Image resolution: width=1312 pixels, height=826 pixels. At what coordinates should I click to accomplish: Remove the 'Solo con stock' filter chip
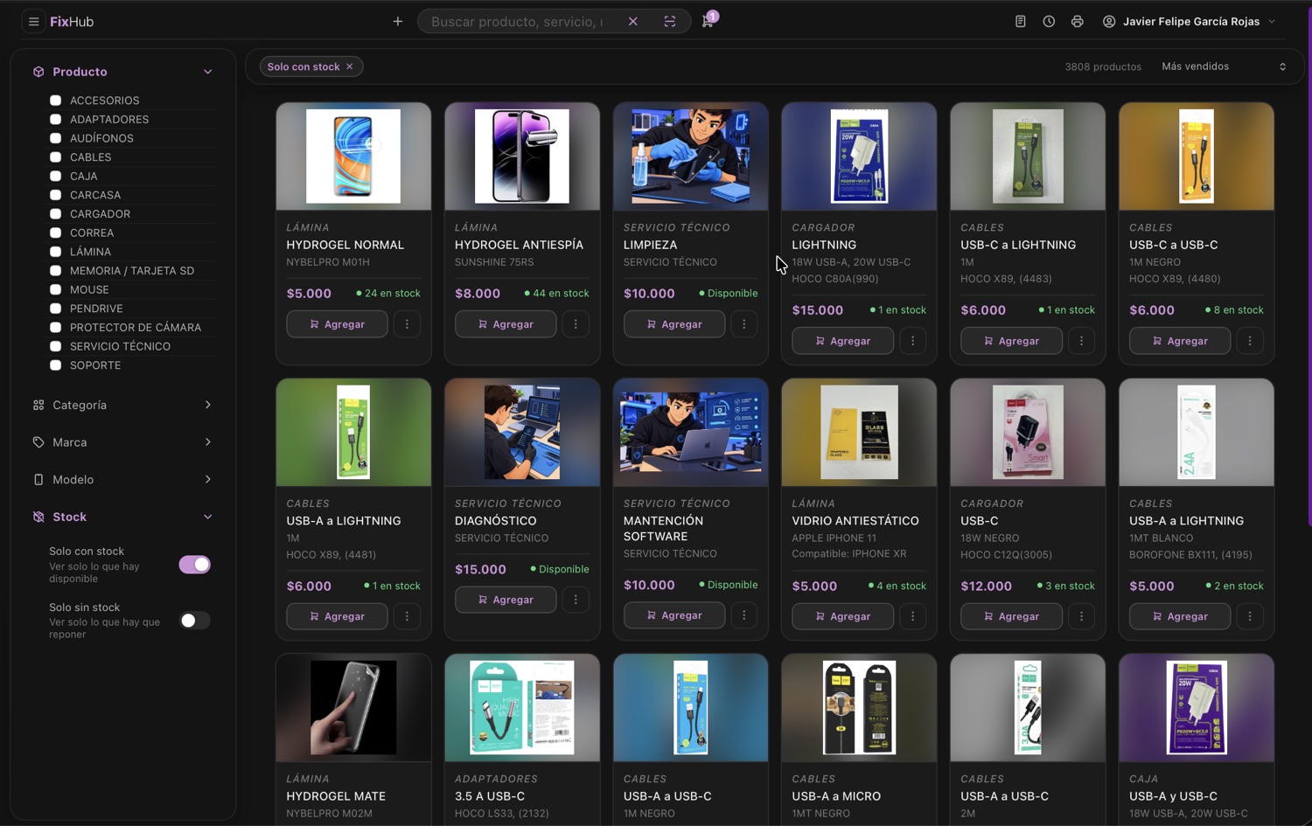click(350, 66)
